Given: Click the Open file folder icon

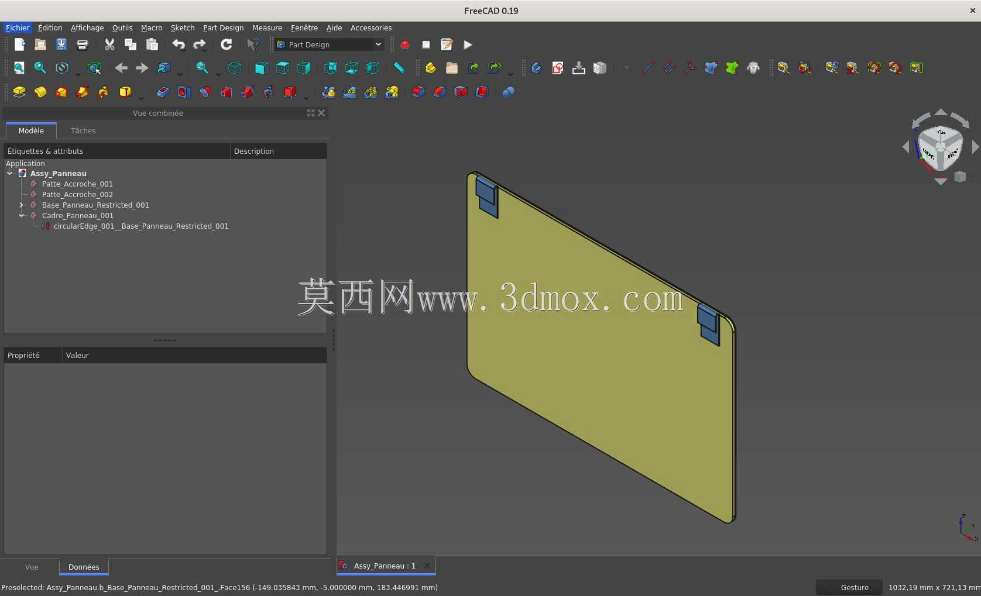Looking at the screenshot, I should click(x=40, y=44).
